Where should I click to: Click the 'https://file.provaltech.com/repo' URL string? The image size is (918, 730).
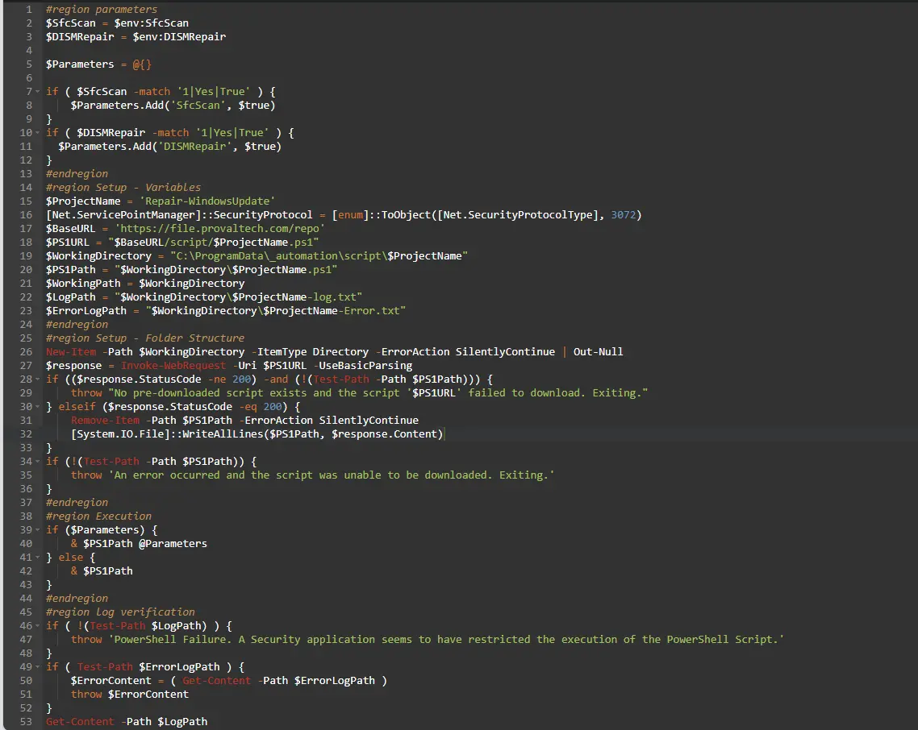(219, 228)
